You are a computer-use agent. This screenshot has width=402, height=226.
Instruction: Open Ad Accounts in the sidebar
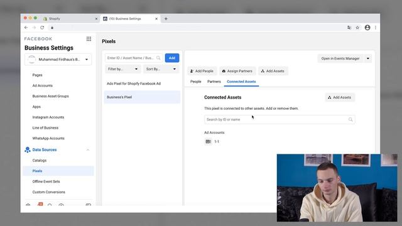43,85
